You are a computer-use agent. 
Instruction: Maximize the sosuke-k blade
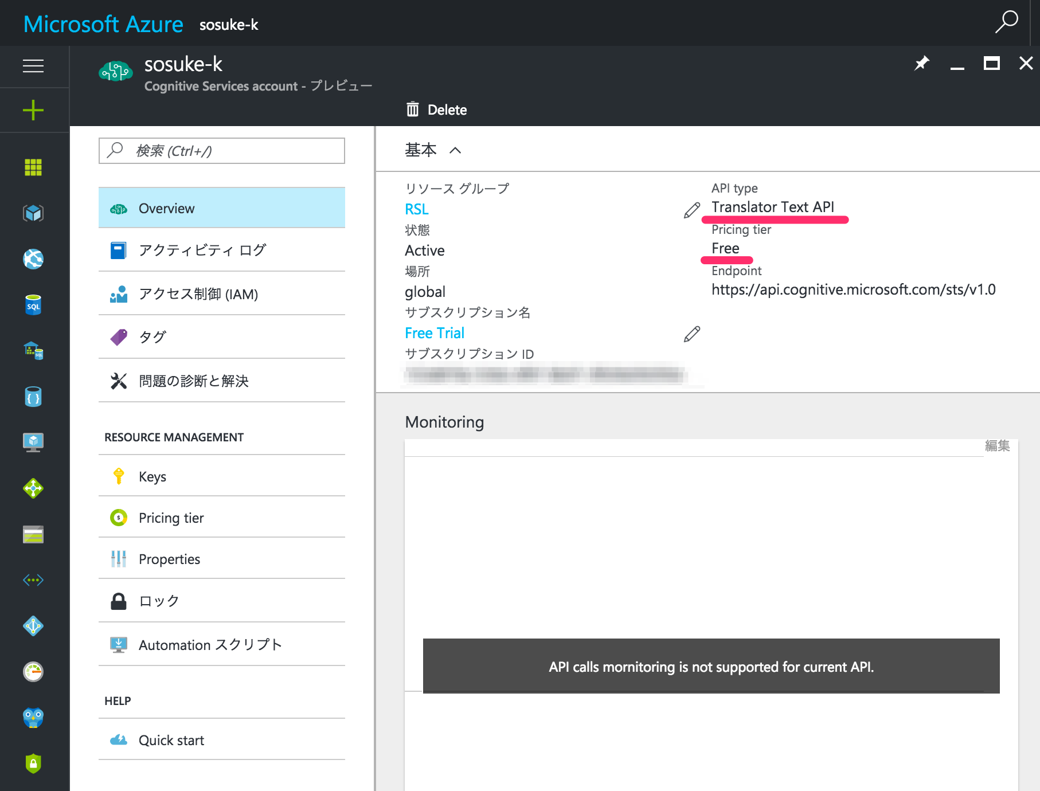[x=991, y=63]
